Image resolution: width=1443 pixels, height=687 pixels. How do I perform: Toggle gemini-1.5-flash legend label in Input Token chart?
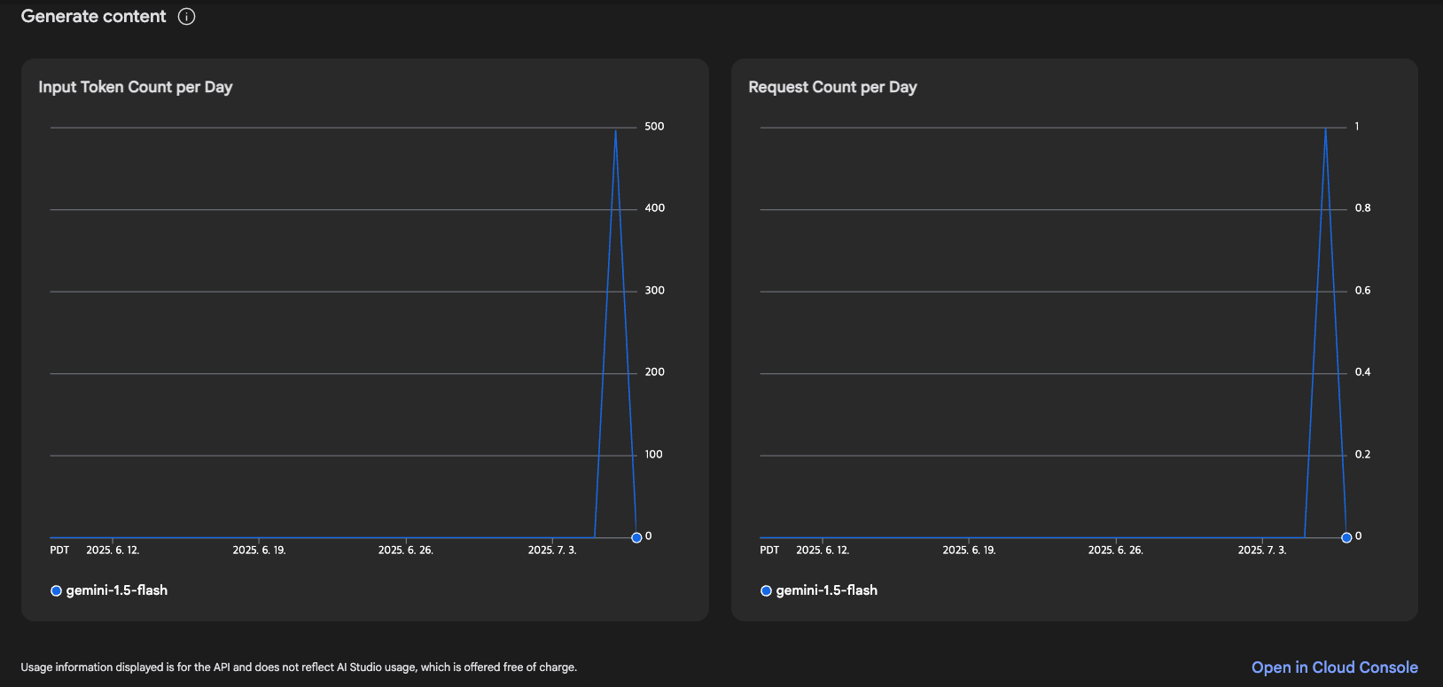(x=116, y=590)
